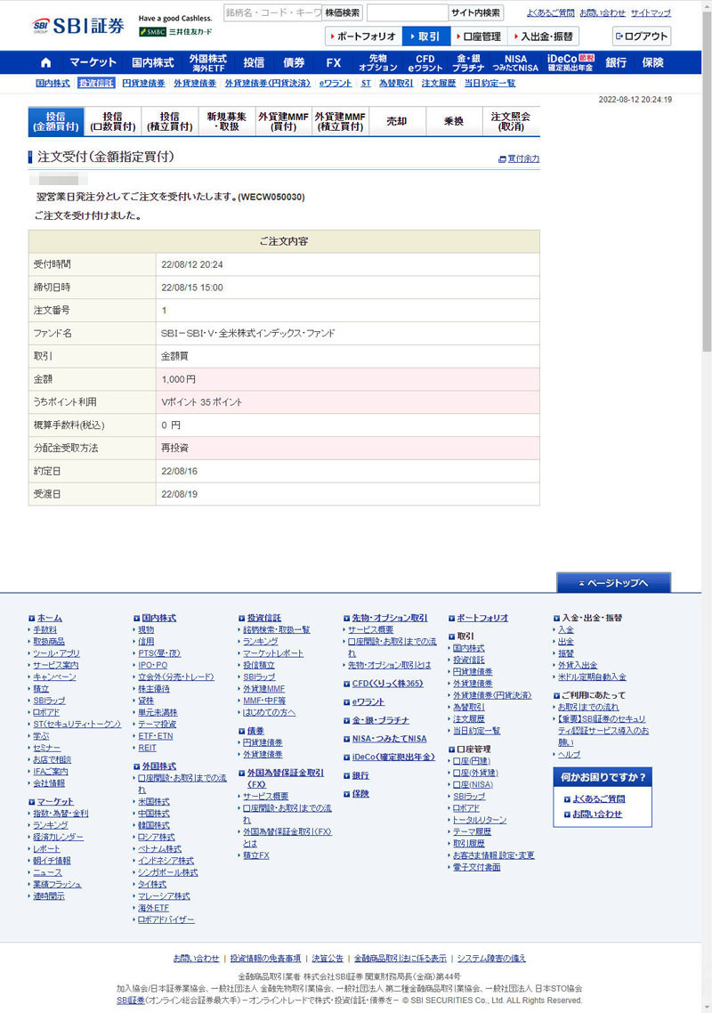Screen dimensions: 712x1013
Task: Open the 買付余力 link with window icon
Action: tap(519, 158)
